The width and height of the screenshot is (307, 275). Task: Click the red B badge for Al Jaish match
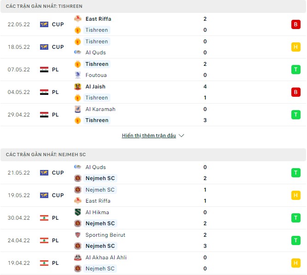tap(295, 92)
